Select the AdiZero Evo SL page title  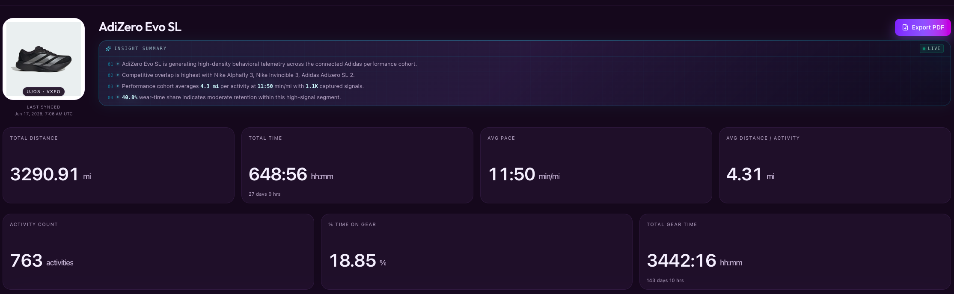(x=140, y=27)
